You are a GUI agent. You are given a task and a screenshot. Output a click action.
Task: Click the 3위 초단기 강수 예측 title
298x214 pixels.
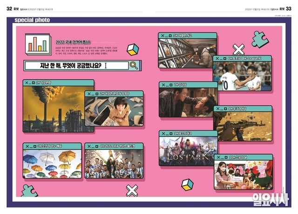(49, 146)
